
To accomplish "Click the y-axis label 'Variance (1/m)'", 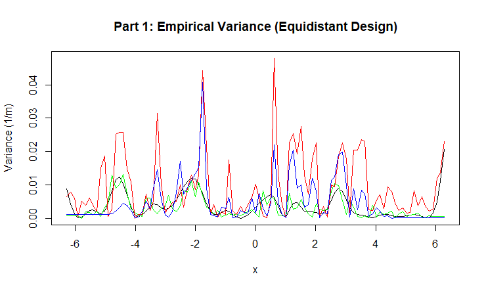I will (x=9, y=139).
